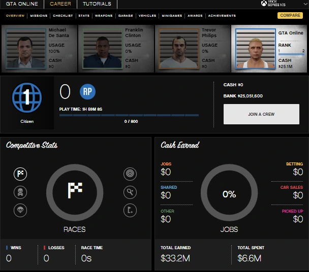Click the WINS stat label

(16, 248)
